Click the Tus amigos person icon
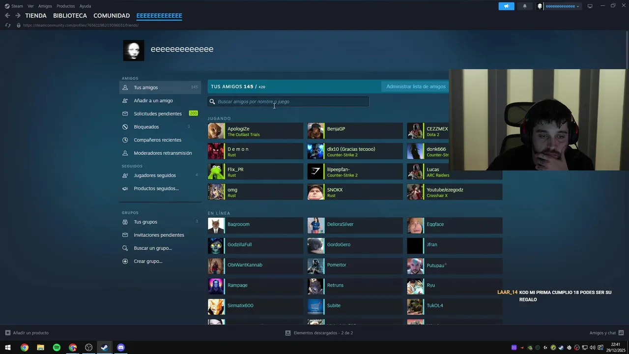 [x=125, y=88]
